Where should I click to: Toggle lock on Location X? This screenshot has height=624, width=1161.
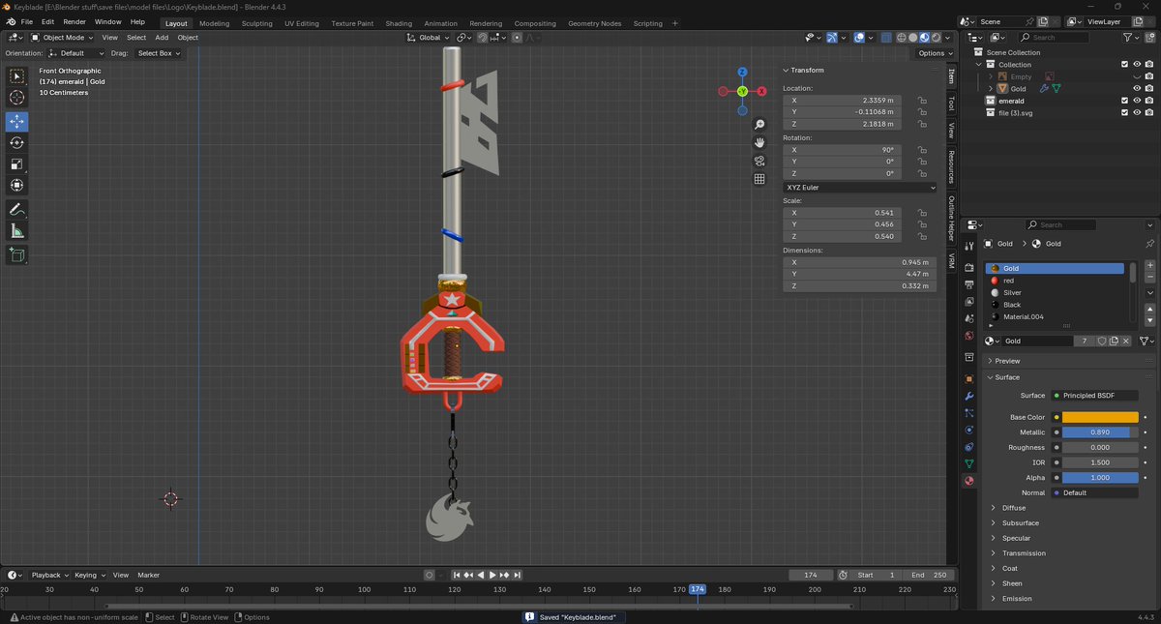click(922, 100)
